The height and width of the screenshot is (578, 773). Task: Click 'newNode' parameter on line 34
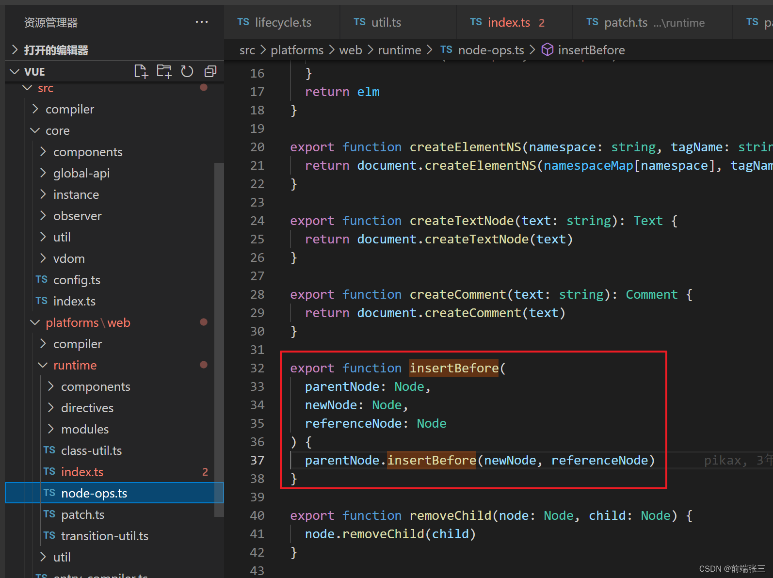click(331, 405)
